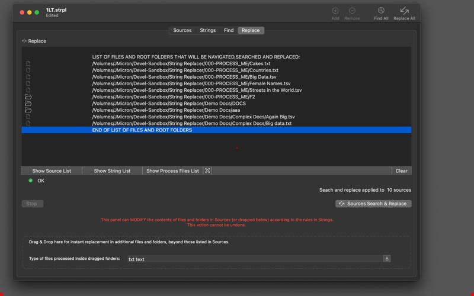Click the Drag & Drop instruction text
The width and height of the screenshot is (474, 296).
129,242
